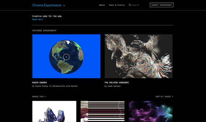The height and width of the screenshot is (122, 206).
Task: Click the search magnifier icon
Action: coord(130,5)
